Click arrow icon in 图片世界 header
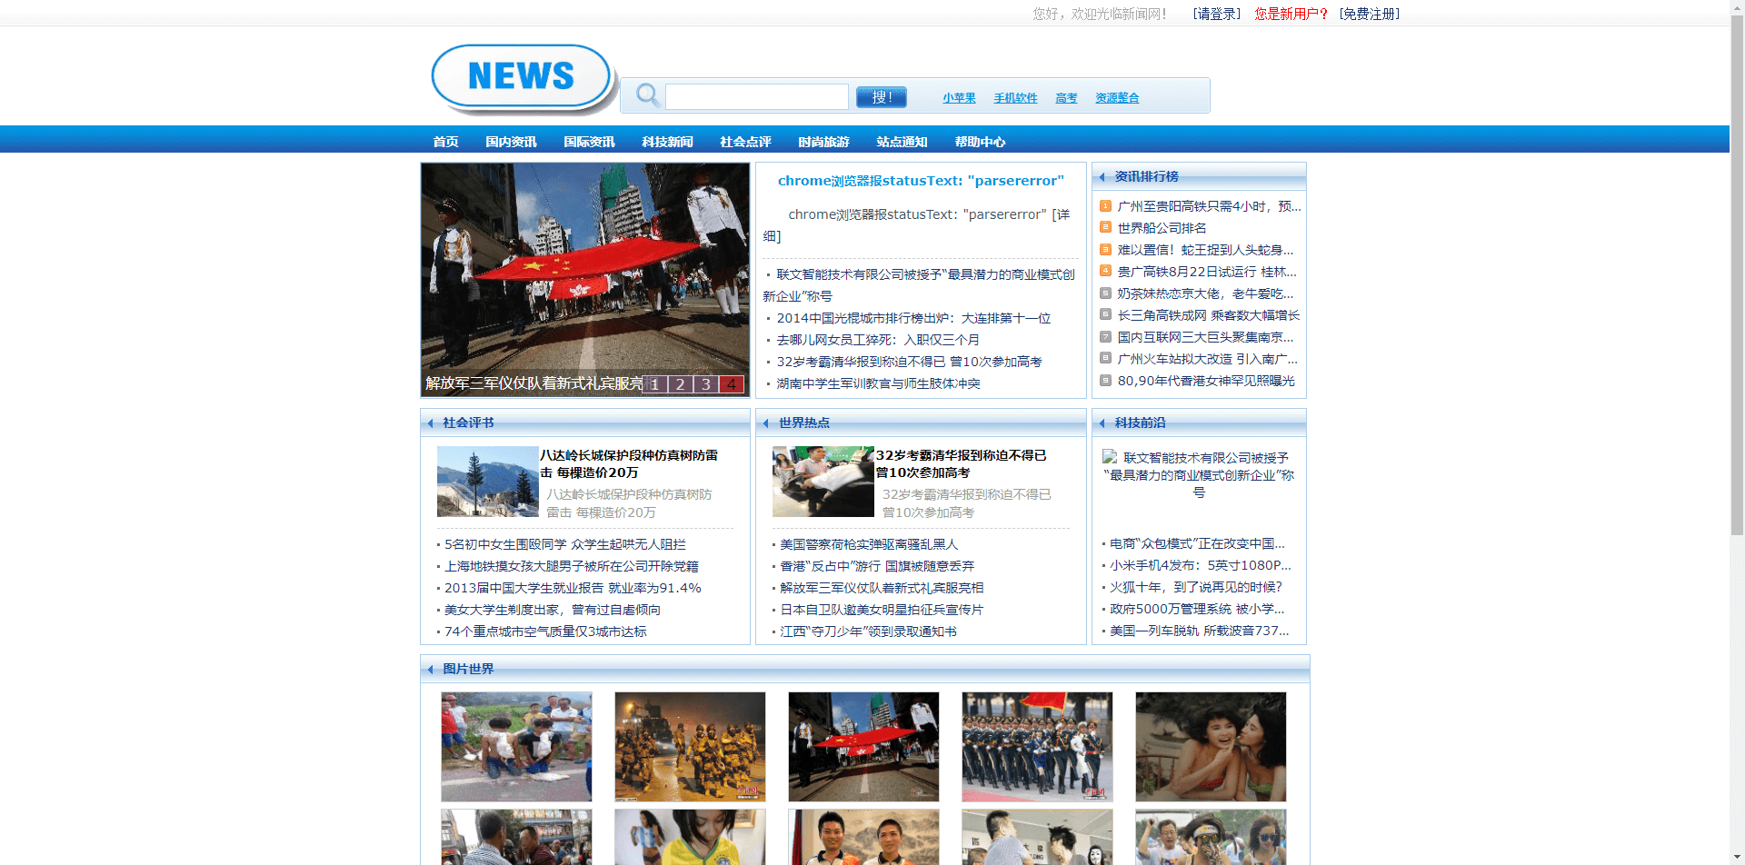The height and width of the screenshot is (865, 1745). tap(430, 670)
